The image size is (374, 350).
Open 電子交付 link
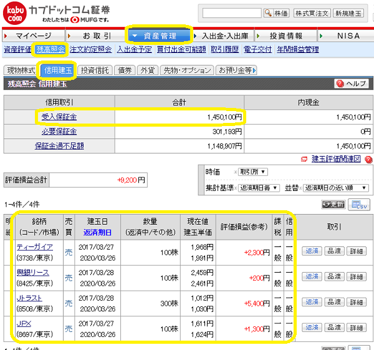257,49
